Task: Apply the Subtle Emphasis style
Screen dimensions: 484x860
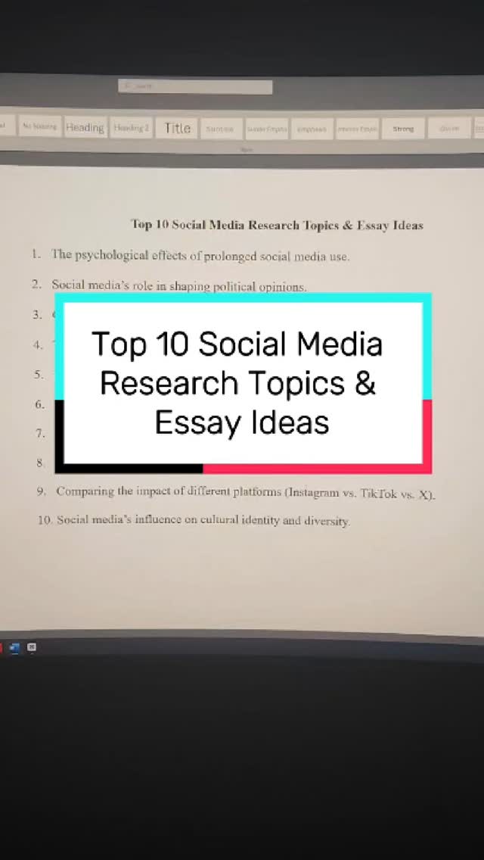Action: pos(267,129)
